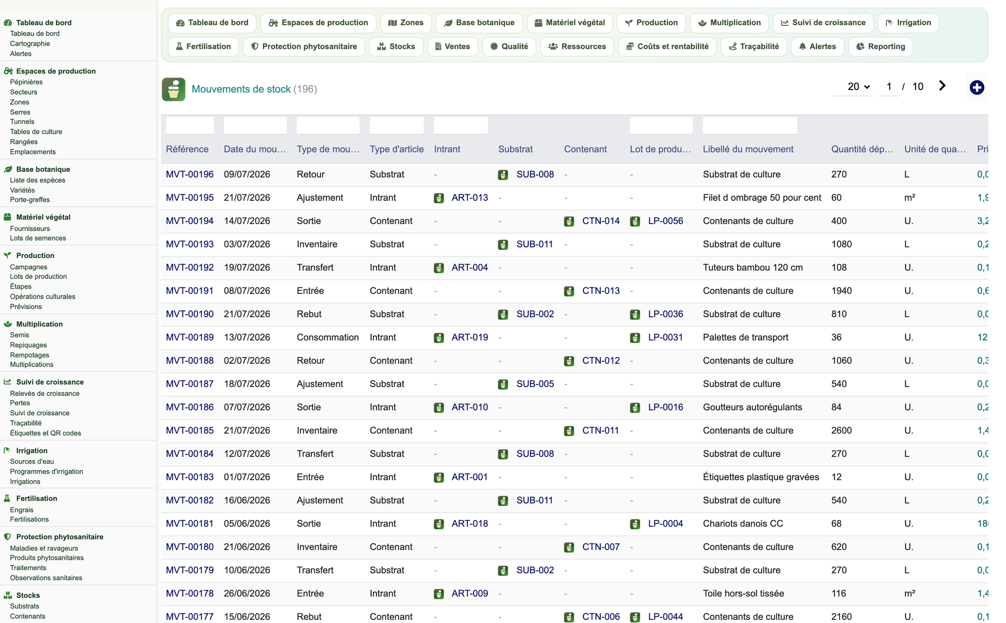Click the add new stock movement plus icon
Screen dimensions: 1006x623
click(x=977, y=87)
